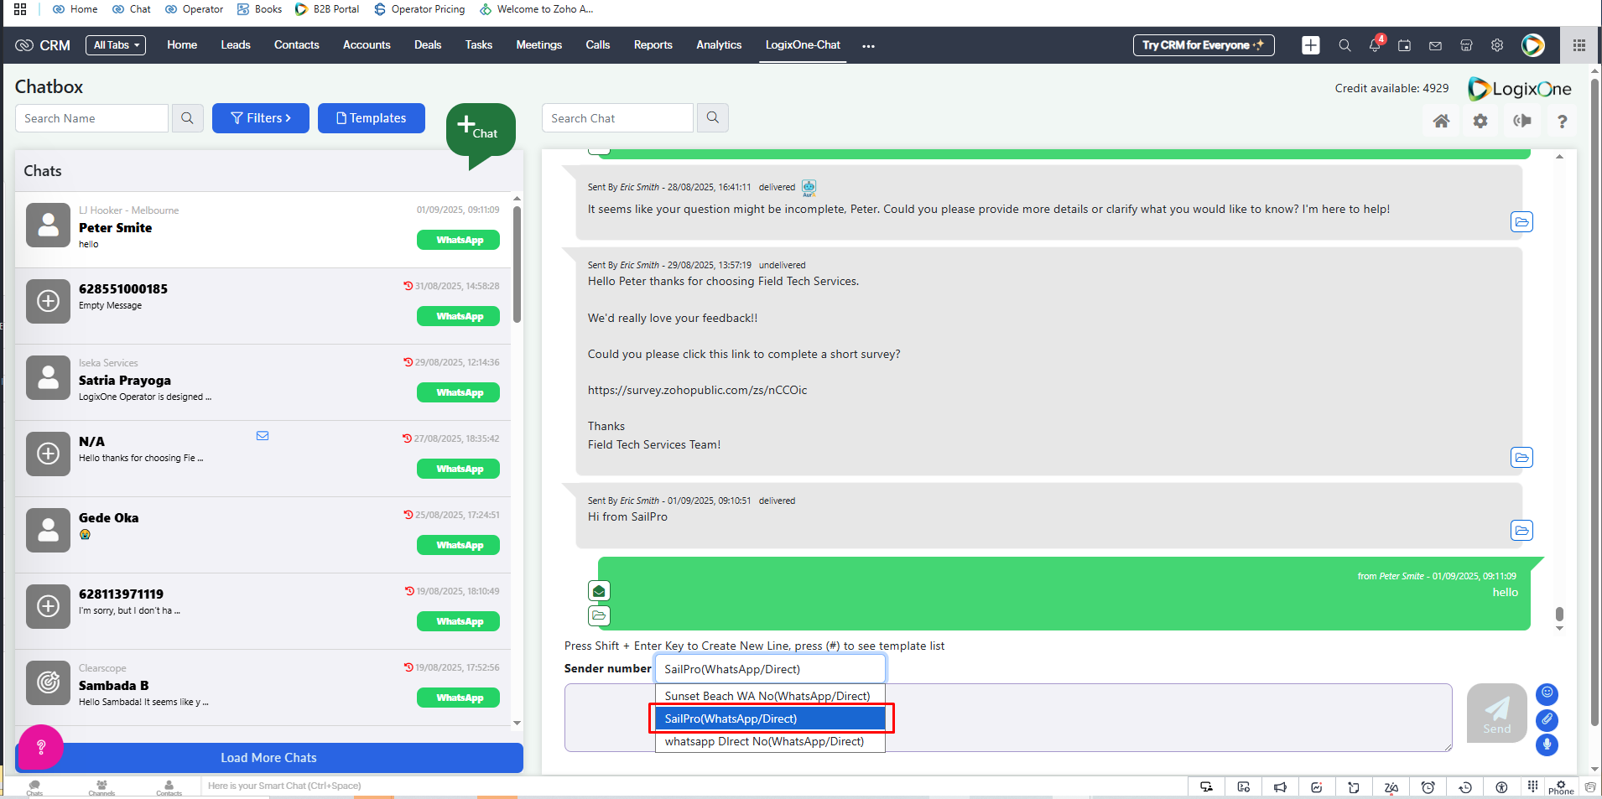The image size is (1602, 799).
Task: Switch to the Deals tab
Action: coord(428,45)
